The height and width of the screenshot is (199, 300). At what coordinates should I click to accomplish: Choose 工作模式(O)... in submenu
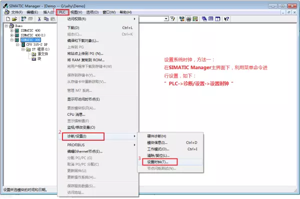coord(170,149)
